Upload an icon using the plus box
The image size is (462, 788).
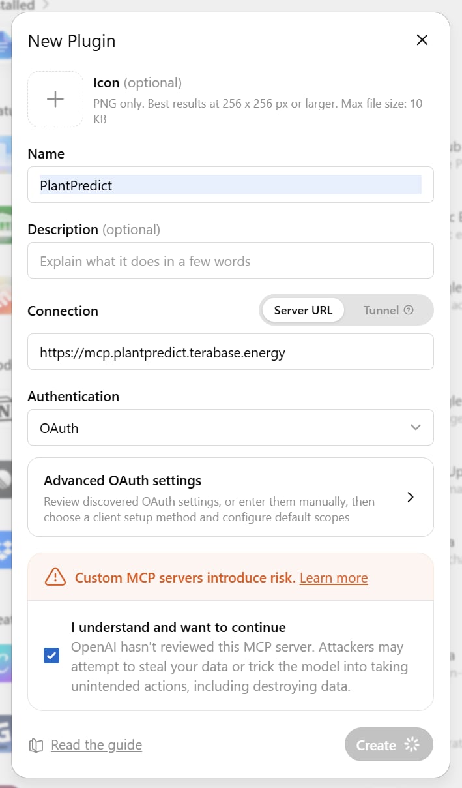coord(55,99)
